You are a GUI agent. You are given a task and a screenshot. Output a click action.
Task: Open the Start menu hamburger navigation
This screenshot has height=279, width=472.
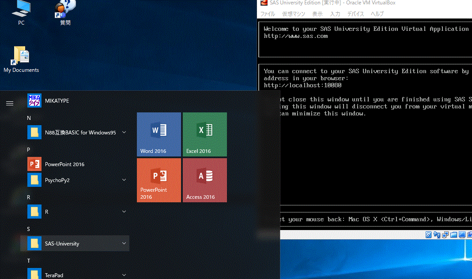click(10, 104)
